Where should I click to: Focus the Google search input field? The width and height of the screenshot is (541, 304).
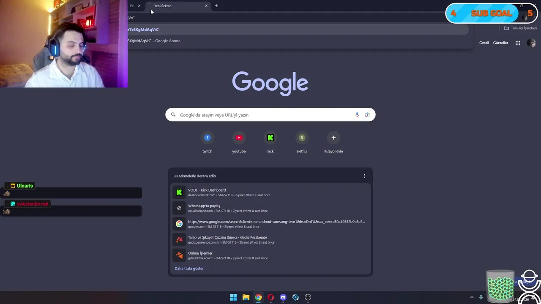pos(270,115)
